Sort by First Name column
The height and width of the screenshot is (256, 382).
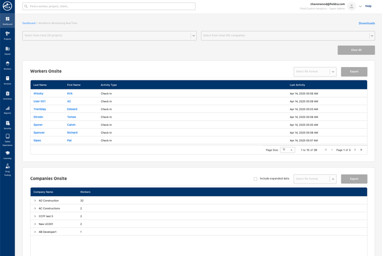(x=74, y=85)
